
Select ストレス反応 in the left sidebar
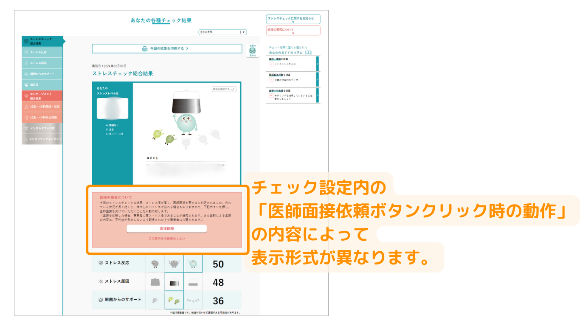pyautogui.click(x=42, y=52)
